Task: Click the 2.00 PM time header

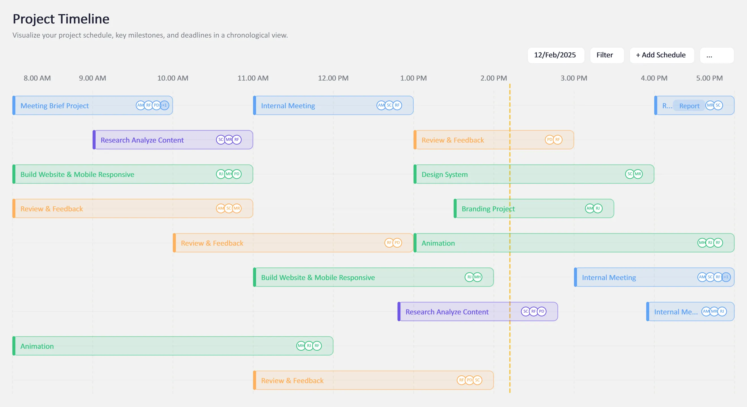Action: 493,78
